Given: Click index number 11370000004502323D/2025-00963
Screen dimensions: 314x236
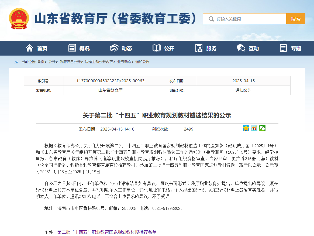Looking at the screenshot, I should pos(110,81).
